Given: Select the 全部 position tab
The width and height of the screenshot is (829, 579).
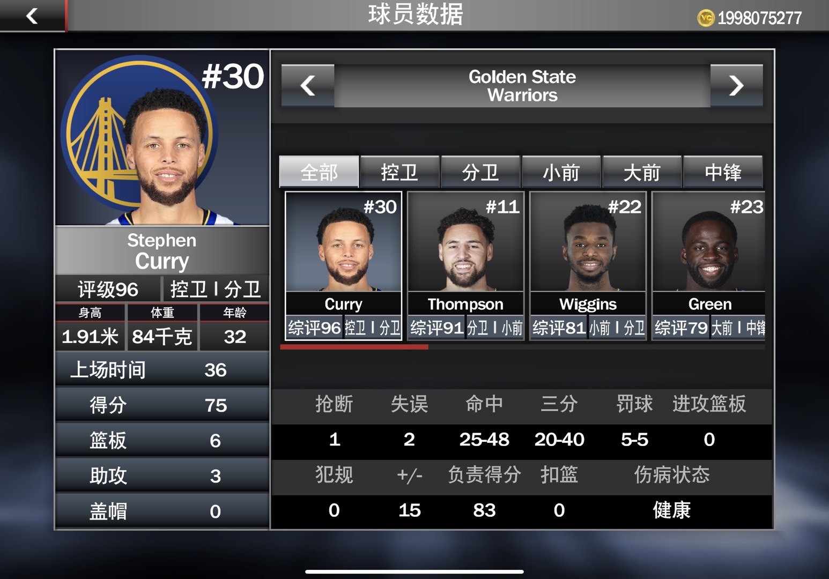Looking at the screenshot, I should [319, 172].
